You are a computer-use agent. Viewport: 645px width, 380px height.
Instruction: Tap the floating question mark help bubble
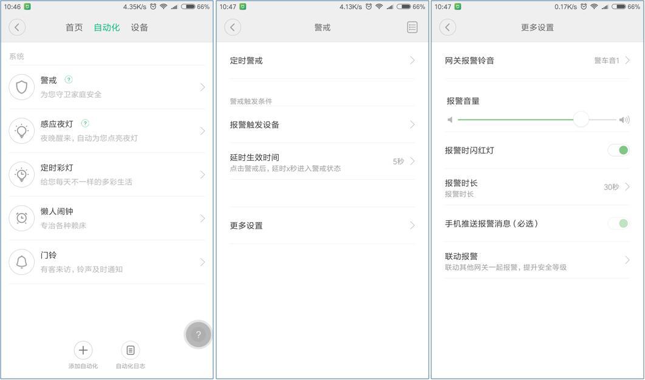[x=197, y=334]
